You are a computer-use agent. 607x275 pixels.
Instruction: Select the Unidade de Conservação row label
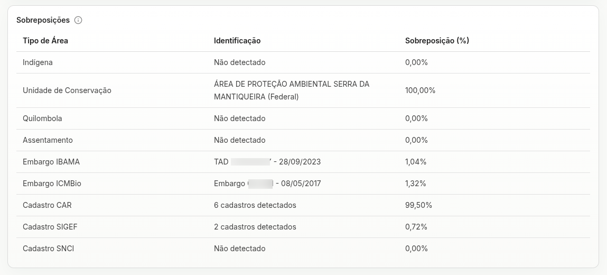[x=67, y=90]
